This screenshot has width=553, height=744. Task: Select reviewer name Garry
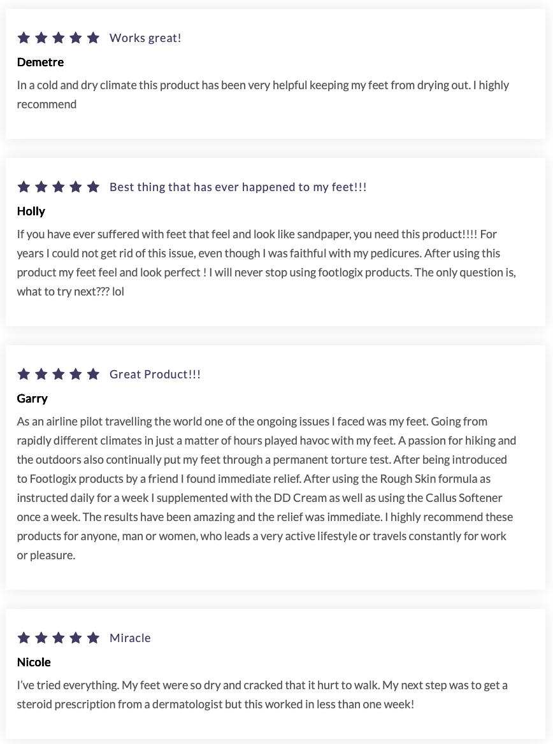coord(32,398)
